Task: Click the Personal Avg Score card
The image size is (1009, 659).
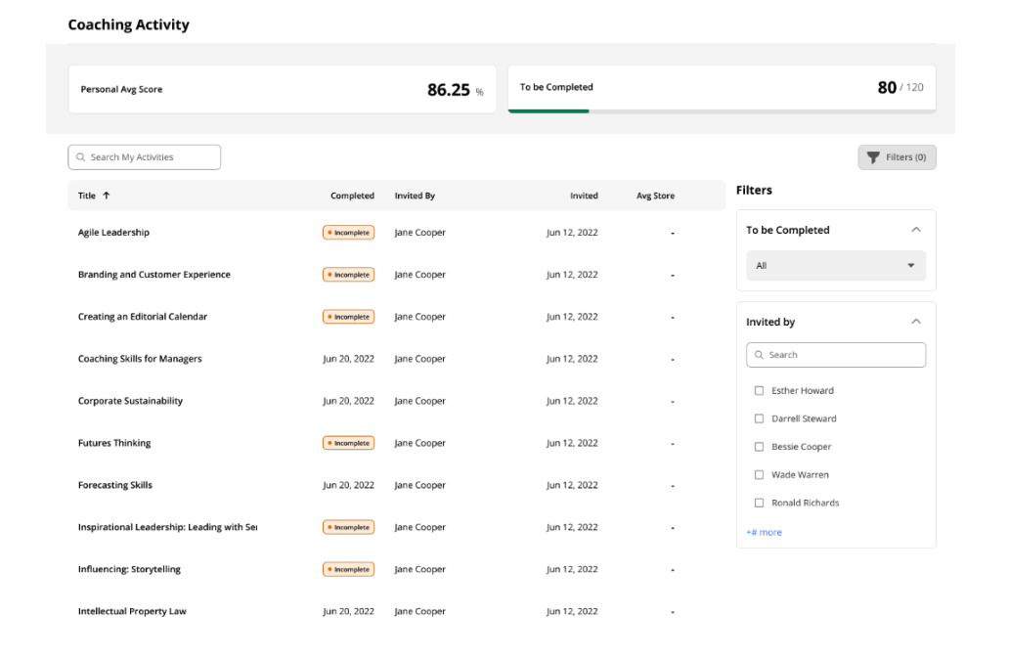Action: pos(282,89)
